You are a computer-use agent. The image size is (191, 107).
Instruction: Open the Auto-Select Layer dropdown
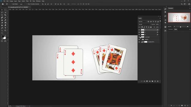pyautogui.click(x=22, y=4)
